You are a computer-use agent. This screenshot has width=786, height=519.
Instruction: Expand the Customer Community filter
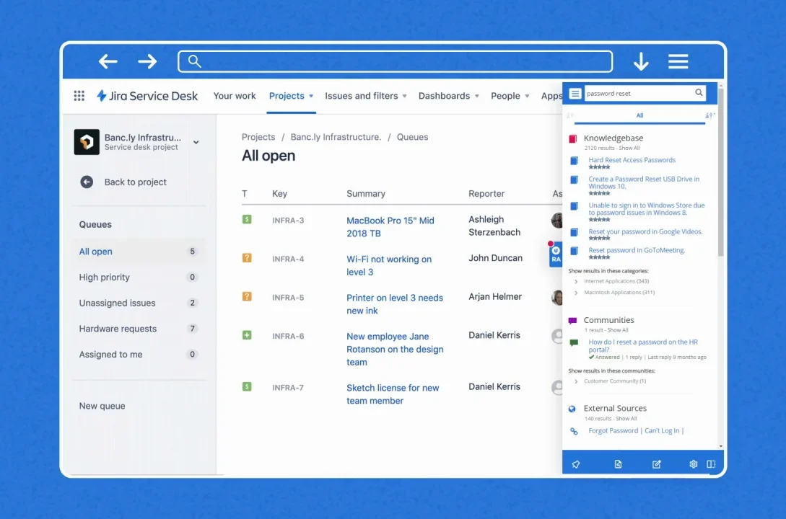[x=576, y=381]
